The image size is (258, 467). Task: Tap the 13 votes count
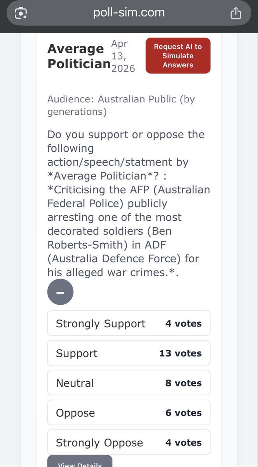point(180,353)
